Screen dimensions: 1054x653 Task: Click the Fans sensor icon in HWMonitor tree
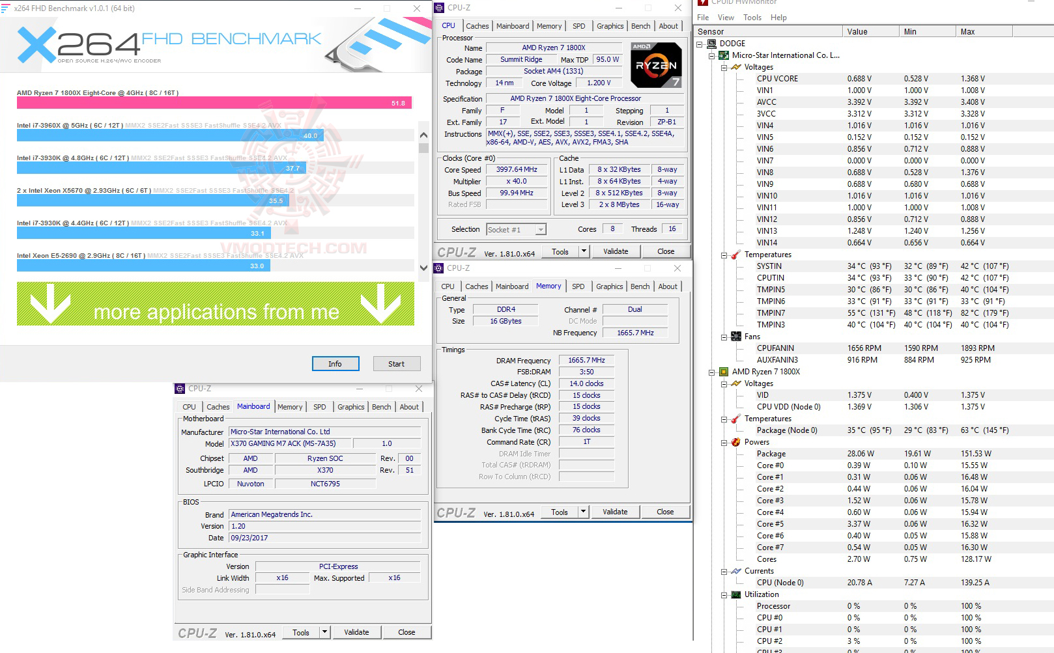click(x=735, y=337)
